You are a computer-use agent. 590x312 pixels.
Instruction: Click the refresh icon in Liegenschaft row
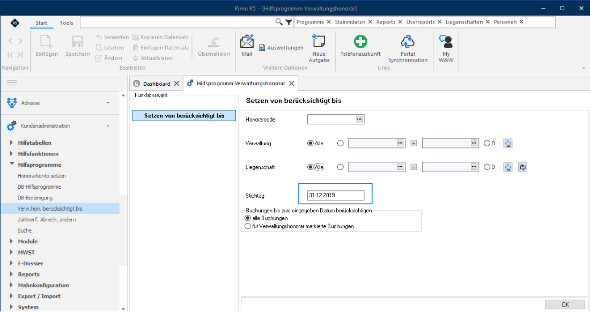522,167
